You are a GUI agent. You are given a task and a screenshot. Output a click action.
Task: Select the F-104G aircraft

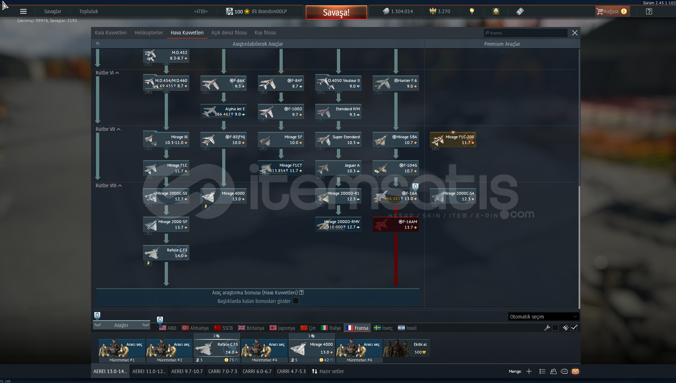395,168
